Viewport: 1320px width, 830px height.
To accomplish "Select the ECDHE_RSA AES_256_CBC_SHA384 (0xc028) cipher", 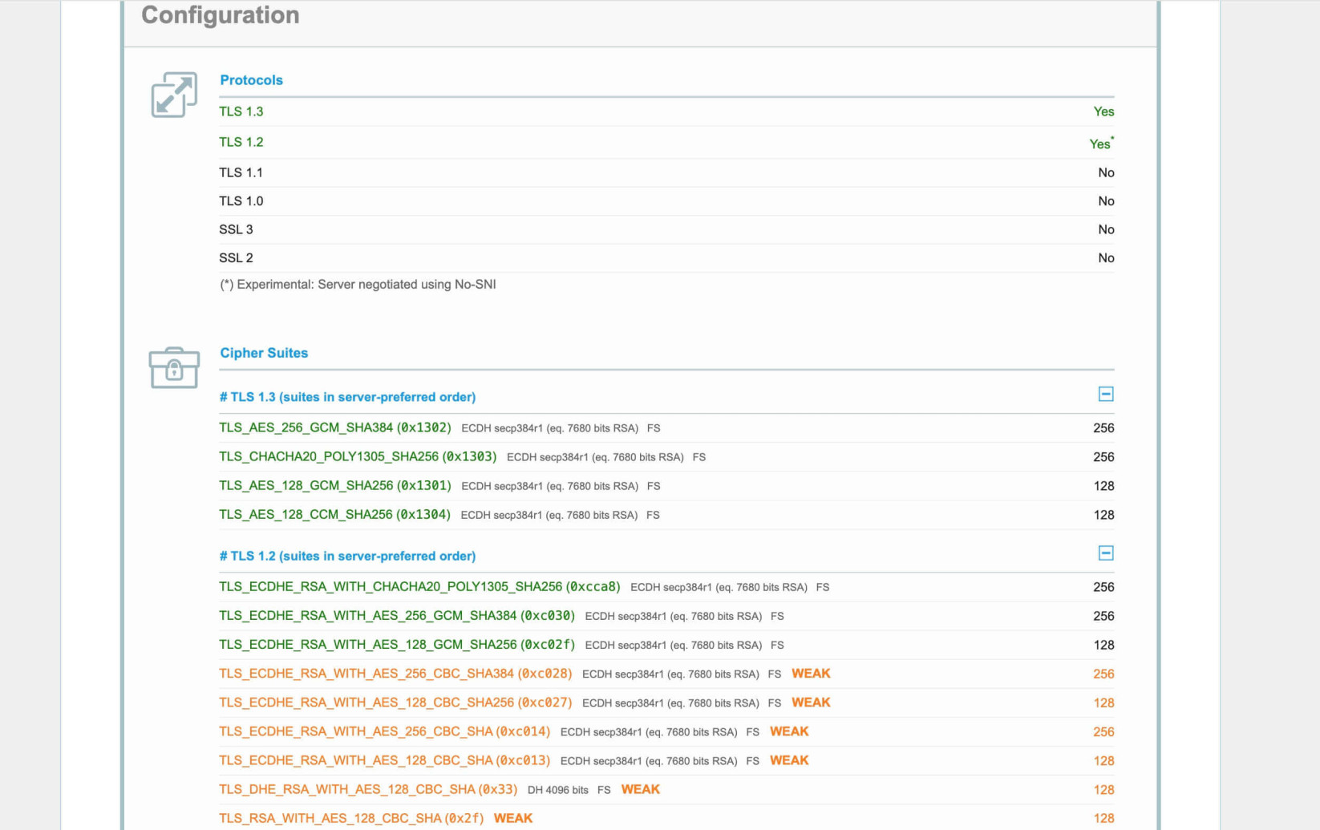I will click(395, 674).
